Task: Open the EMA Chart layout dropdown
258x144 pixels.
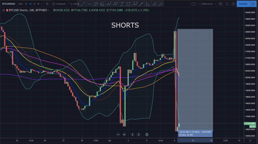Action: pos(207,4)
